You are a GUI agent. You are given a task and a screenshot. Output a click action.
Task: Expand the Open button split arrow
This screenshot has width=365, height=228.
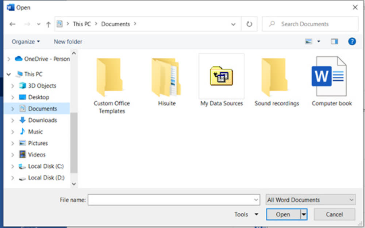304,214
